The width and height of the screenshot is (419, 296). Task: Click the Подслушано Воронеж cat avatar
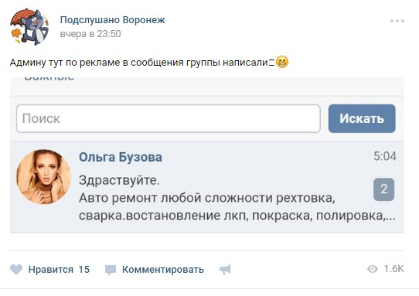29,27
